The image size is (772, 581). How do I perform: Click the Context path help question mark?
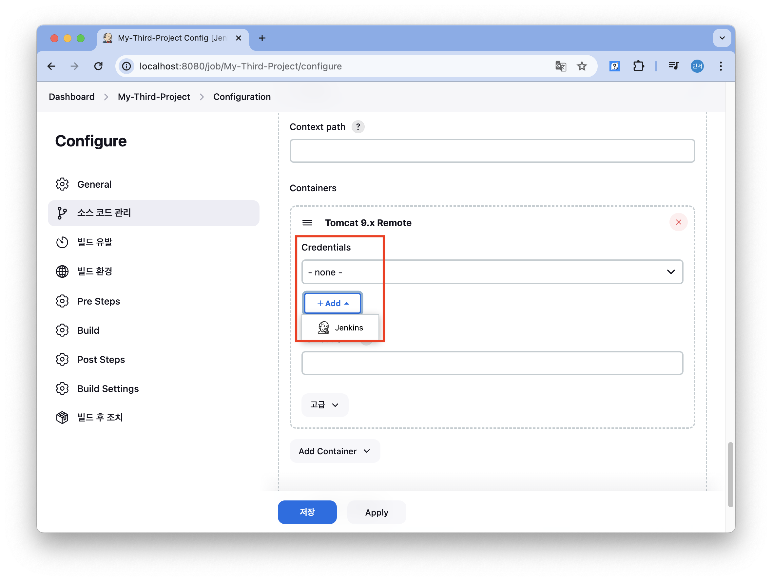pos(358,127)
